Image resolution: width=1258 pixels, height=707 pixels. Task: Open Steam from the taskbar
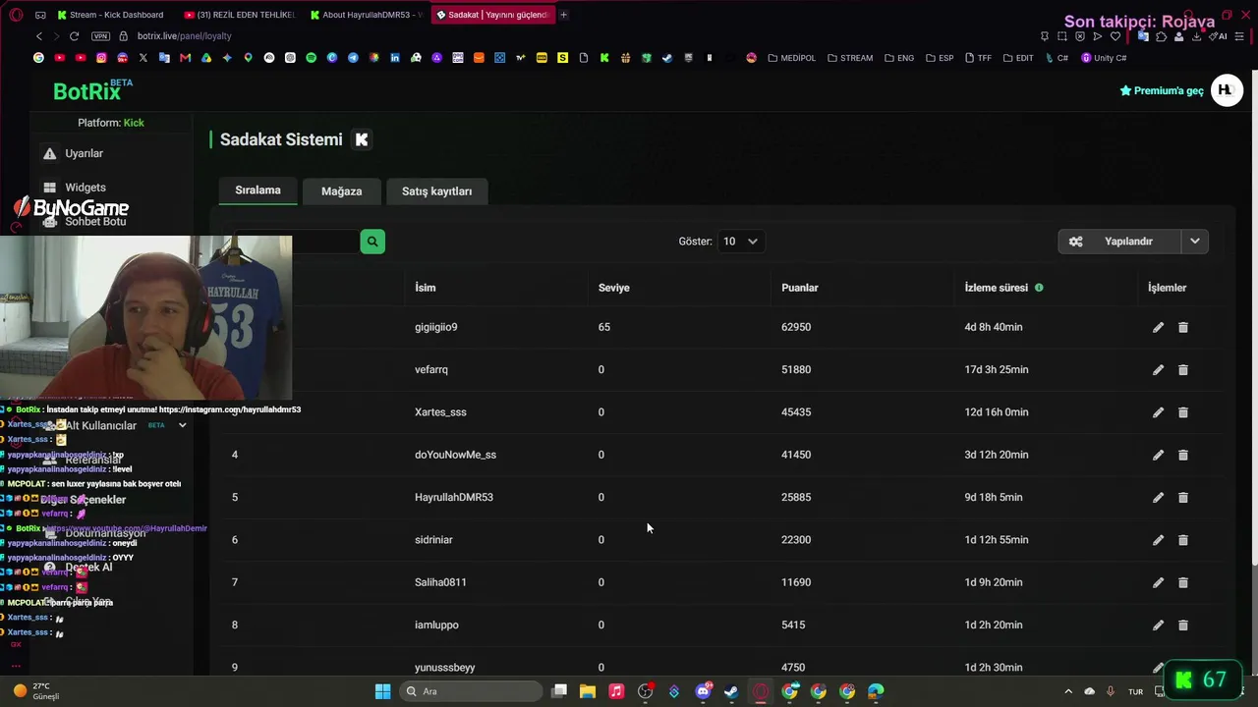pyautogui.click(x=731, y=691)
